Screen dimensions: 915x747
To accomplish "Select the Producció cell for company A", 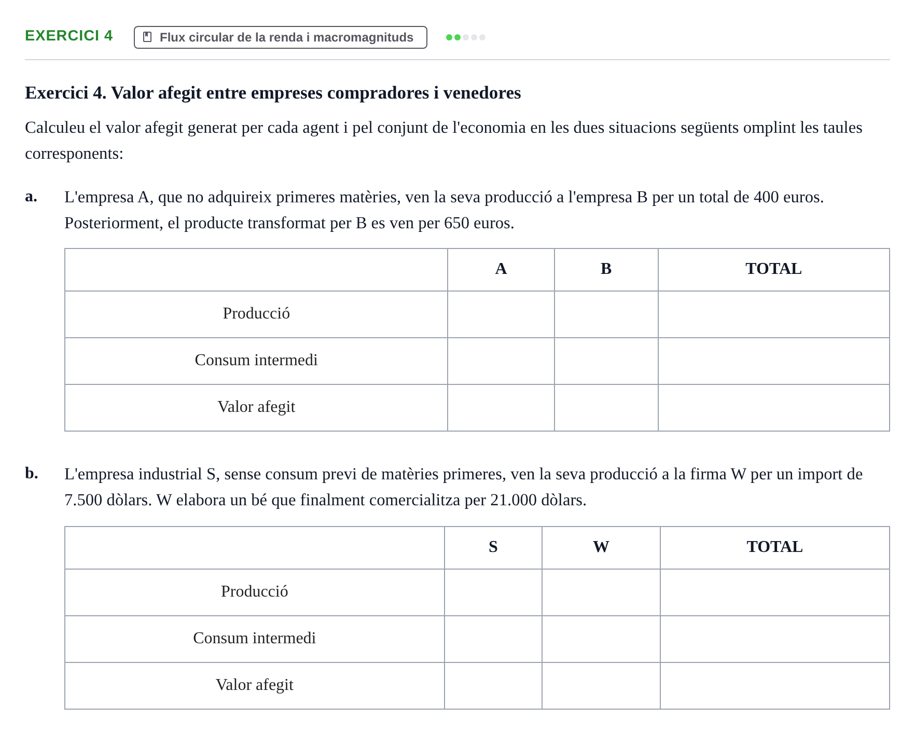I will pyautogui.click(x=501, y=314).
